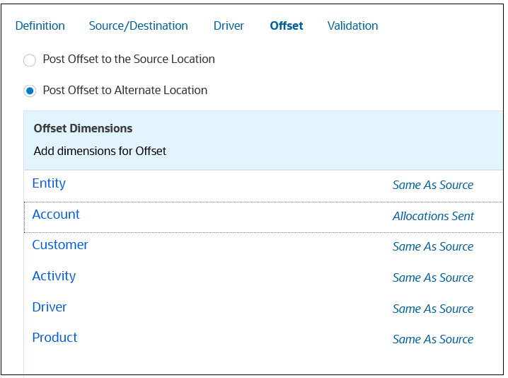Click Allocations Sent value for Account
508x378 pixels.
433,216
